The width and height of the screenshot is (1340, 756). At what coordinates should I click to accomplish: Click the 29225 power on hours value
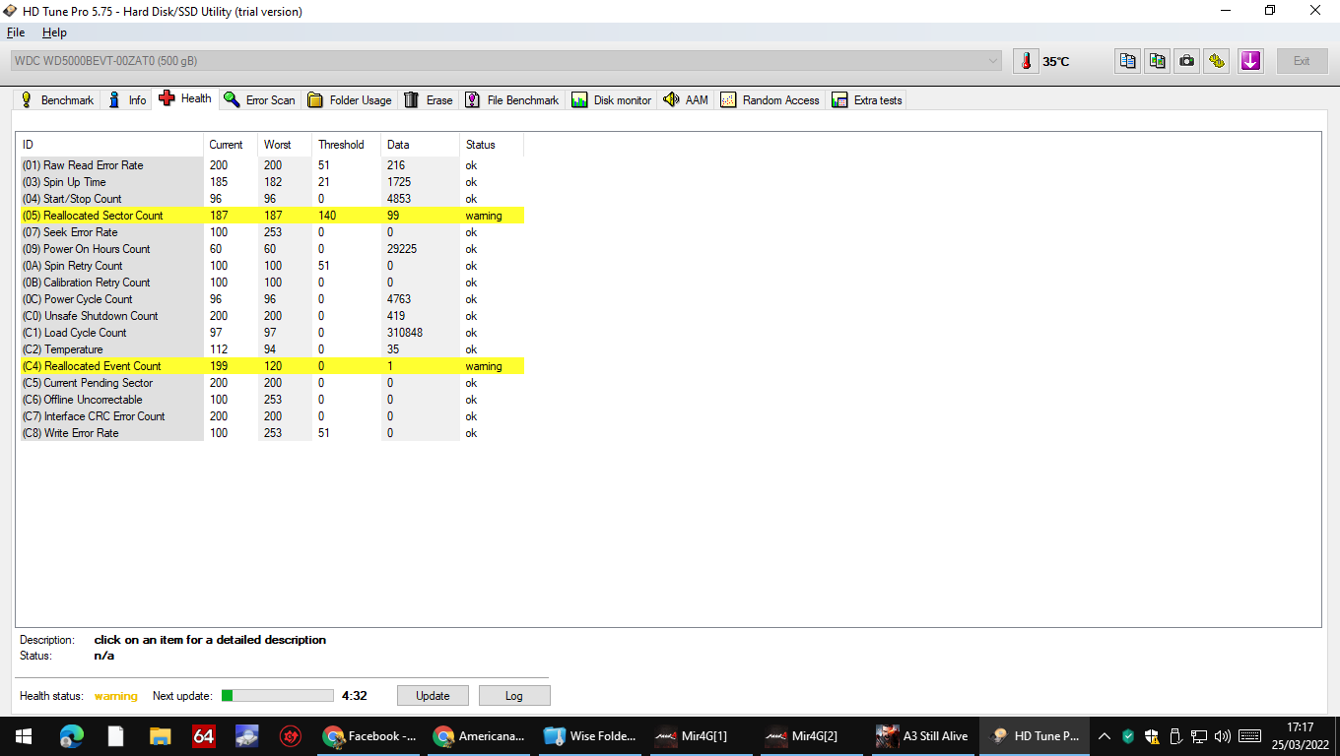click(x=402, y=249)
